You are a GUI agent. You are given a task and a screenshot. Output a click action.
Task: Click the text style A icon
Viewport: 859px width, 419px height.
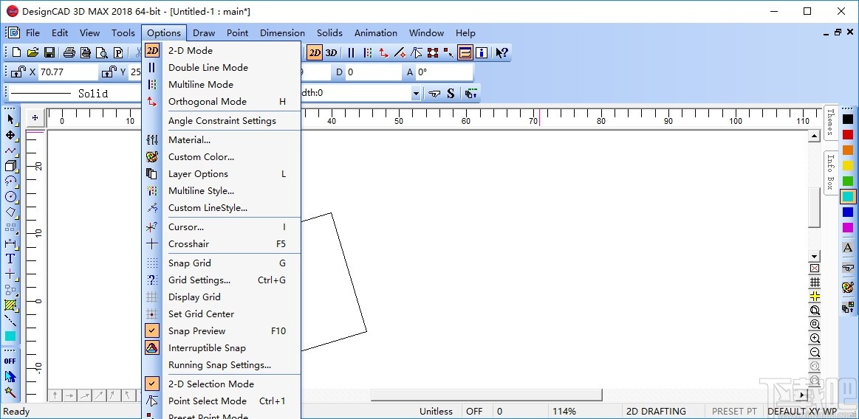click(848, 248)
